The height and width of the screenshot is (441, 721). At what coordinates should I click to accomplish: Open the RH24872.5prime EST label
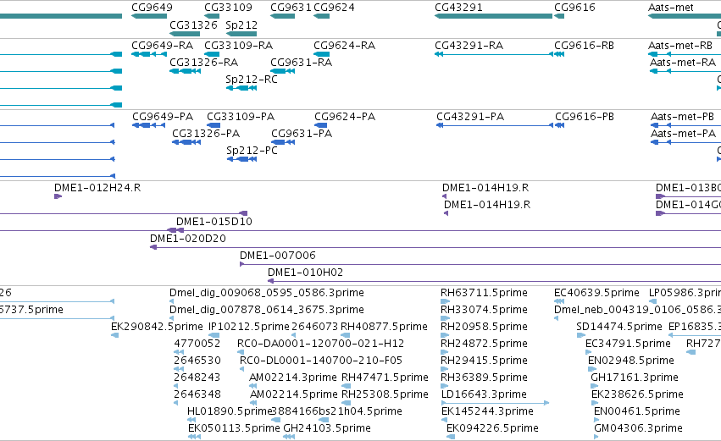coord(484,344)
